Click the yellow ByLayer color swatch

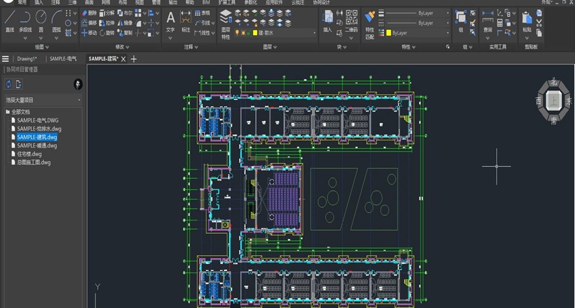click(389, 33)
